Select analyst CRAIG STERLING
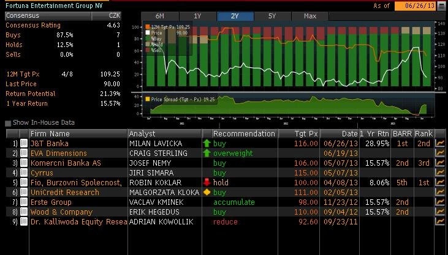 158,153
